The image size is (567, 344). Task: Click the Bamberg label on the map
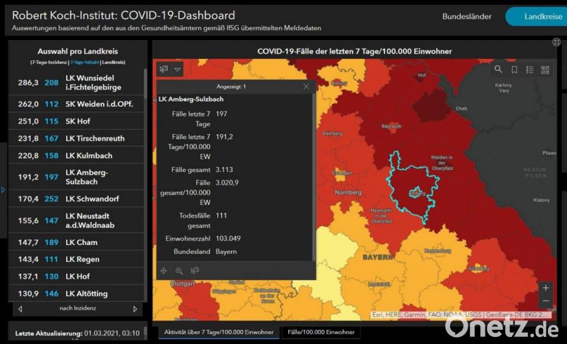click(333, 134)
